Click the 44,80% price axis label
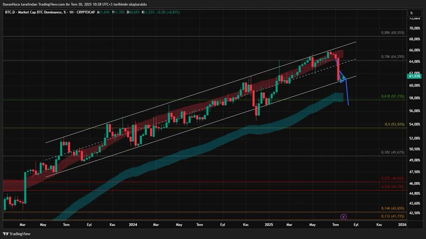The height and width of the screenshot is (239, 426). click(414, 194)
